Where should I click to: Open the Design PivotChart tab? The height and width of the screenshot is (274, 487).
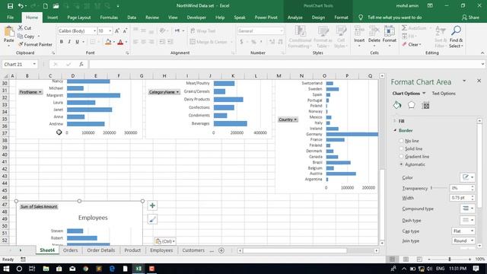[x=318, y=18]
